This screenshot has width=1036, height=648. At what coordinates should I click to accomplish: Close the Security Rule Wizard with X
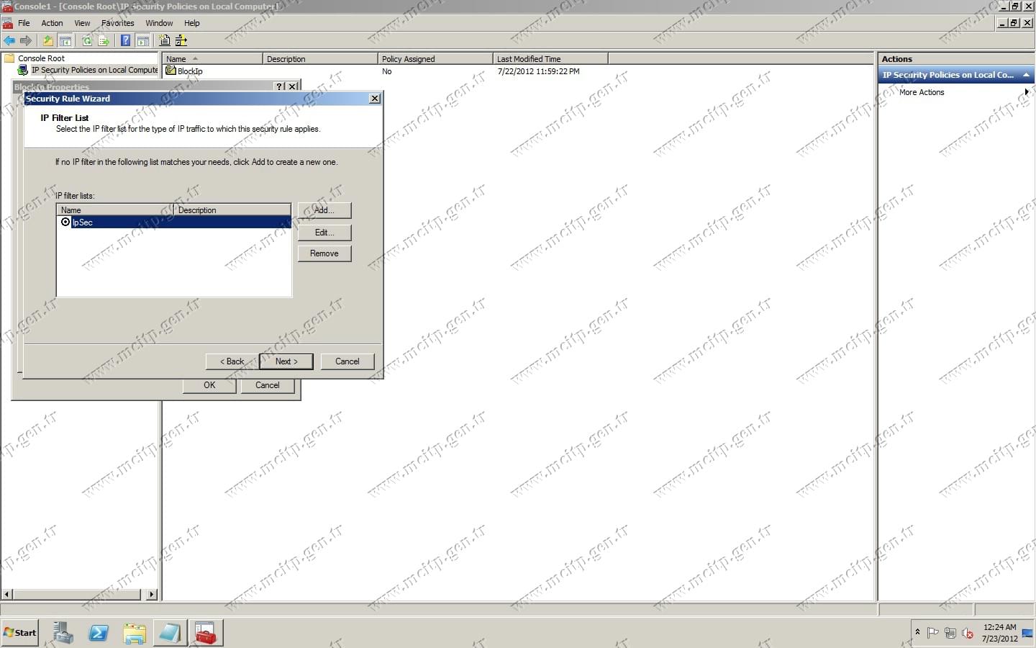(x=375, y=99)
